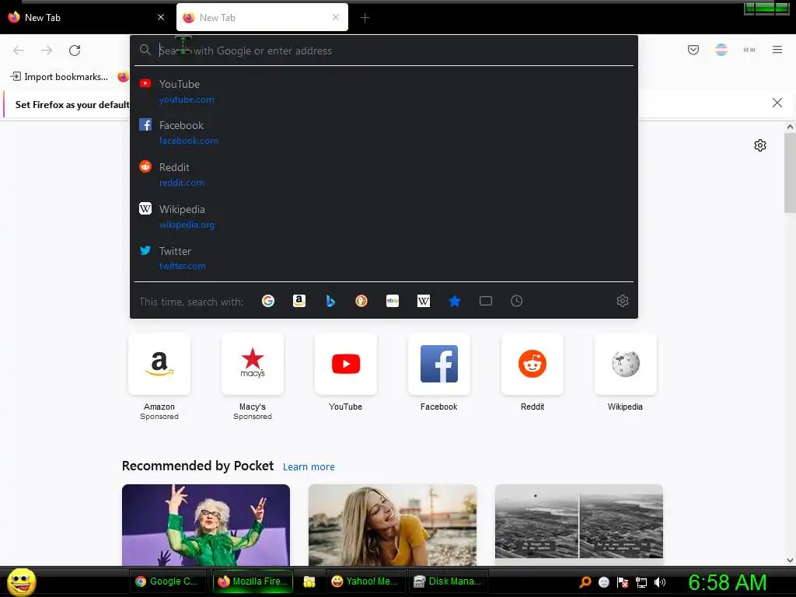
Task: Open the Firefox account avatar icon
Action: coord(721,50)
